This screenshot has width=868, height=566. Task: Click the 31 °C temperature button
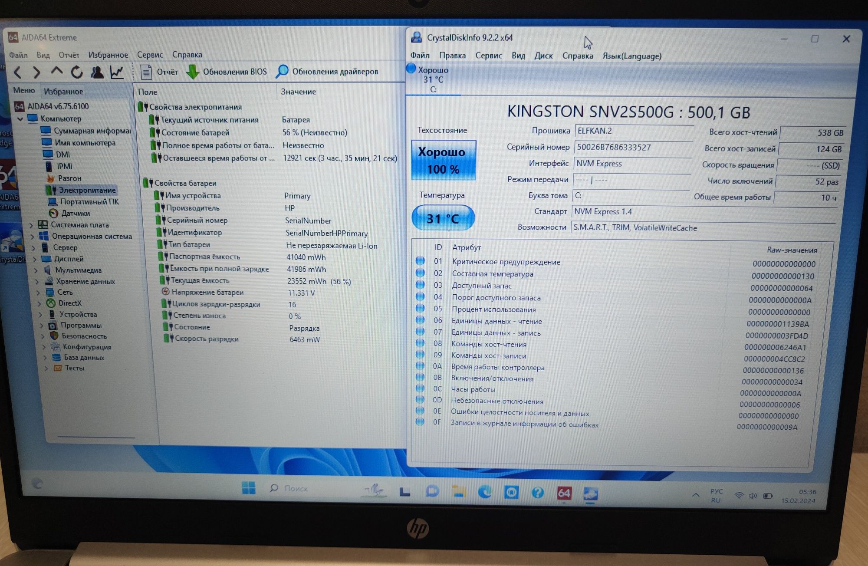point(443,218)
